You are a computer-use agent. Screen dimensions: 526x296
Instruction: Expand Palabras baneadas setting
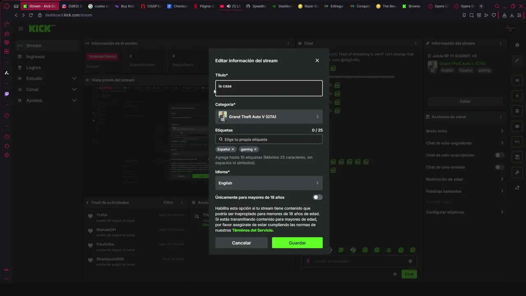[465, 191]
